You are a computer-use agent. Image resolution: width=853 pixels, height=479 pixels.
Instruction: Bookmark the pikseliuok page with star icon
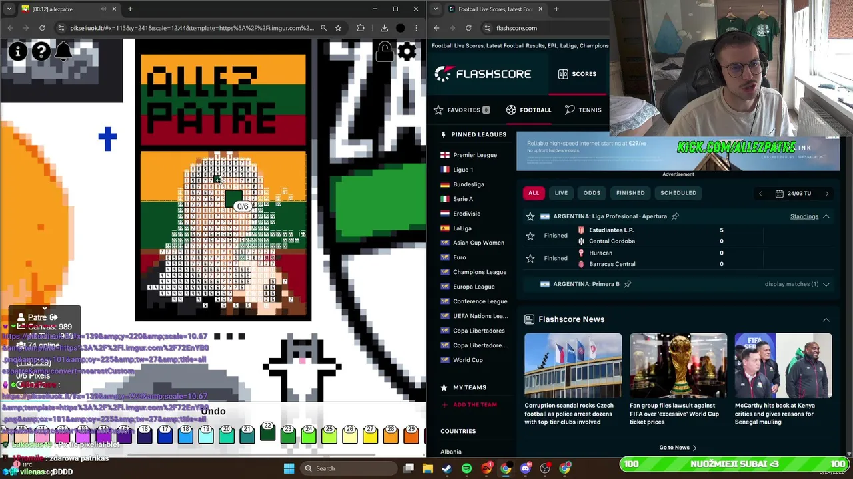[338, 28]
